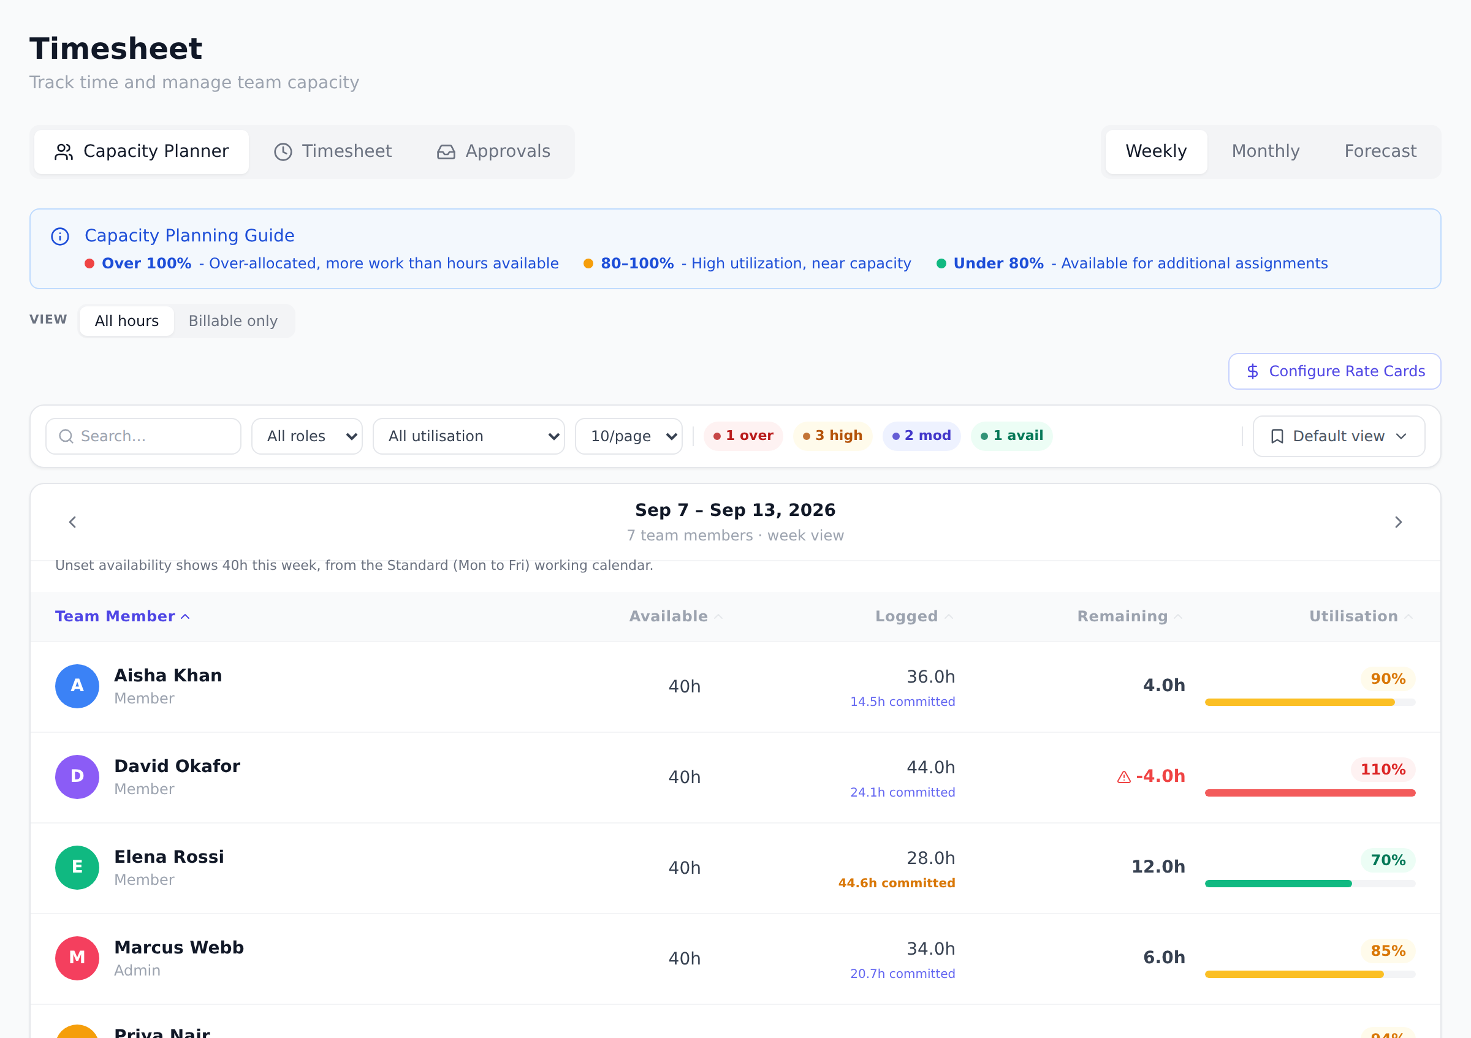Click the warning icon beside -4.0h
Viewport: 1471px width, 1038px height.
pos(1123,778)
